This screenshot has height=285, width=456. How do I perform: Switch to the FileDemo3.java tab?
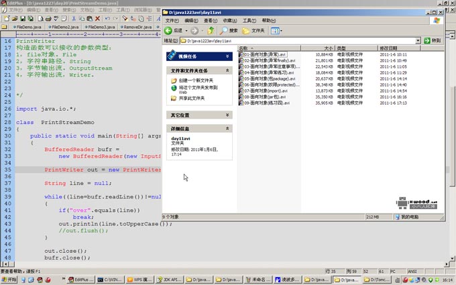click(x=100, y=27)
